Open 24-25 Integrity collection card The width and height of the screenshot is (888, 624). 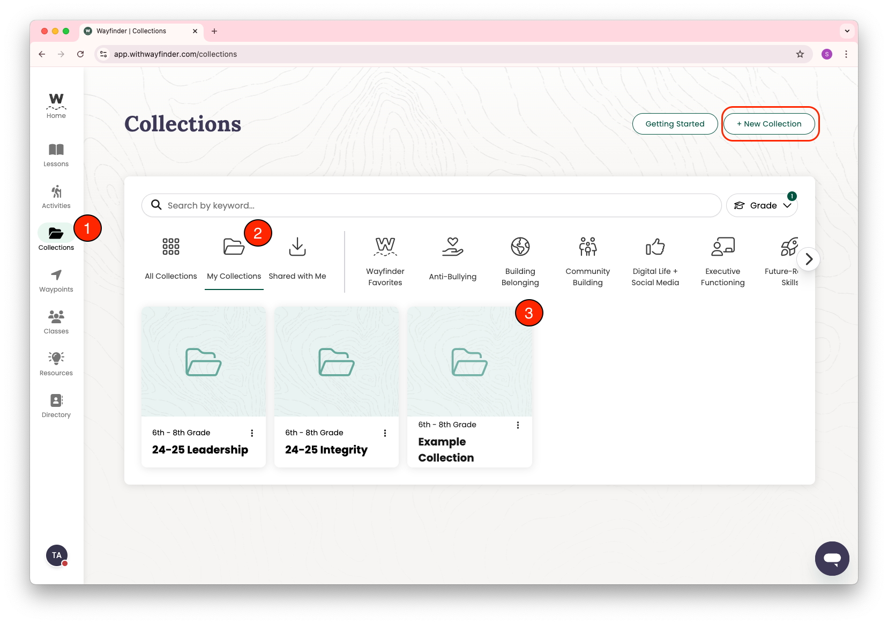pos(337,387)
